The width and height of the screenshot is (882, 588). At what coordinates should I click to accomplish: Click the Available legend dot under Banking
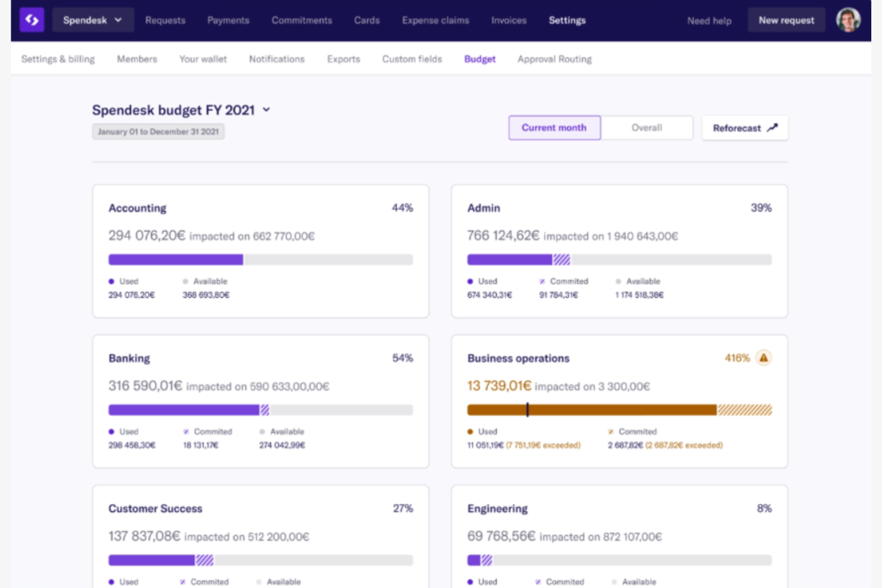[261, 431]
